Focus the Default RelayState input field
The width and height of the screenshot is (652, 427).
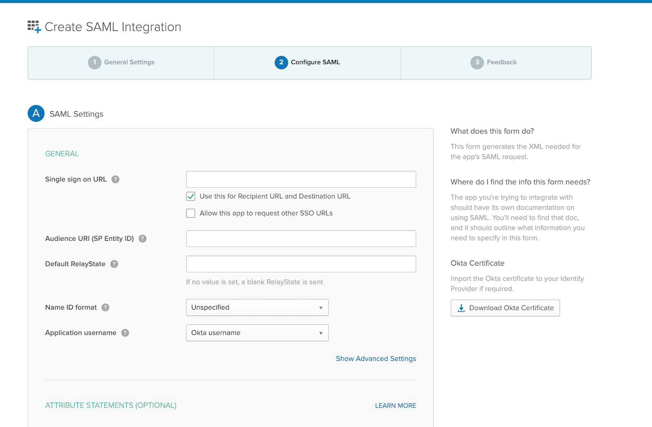(x=301, y=264)
